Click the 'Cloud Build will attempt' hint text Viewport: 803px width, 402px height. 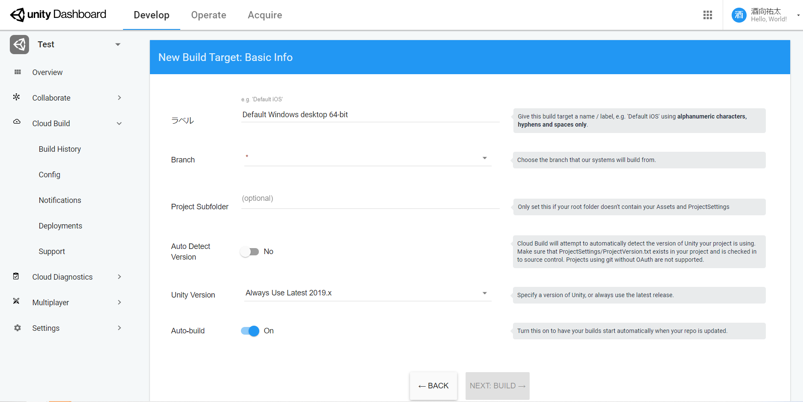click(x=637, y=252)
